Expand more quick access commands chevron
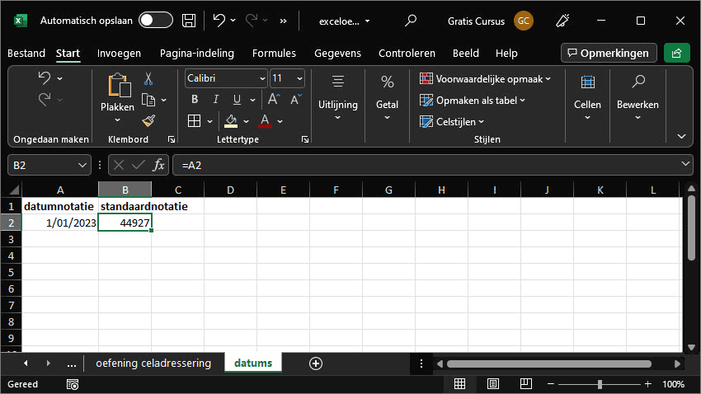Viewport: 701px width, 394px height. click(x=283, y=21)
